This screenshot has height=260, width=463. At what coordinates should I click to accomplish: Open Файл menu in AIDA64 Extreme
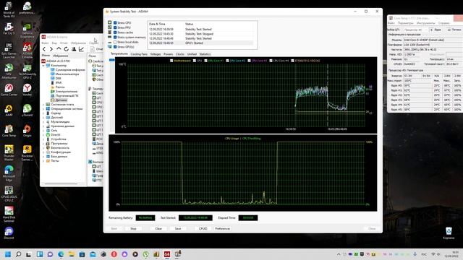pos(45,43)
